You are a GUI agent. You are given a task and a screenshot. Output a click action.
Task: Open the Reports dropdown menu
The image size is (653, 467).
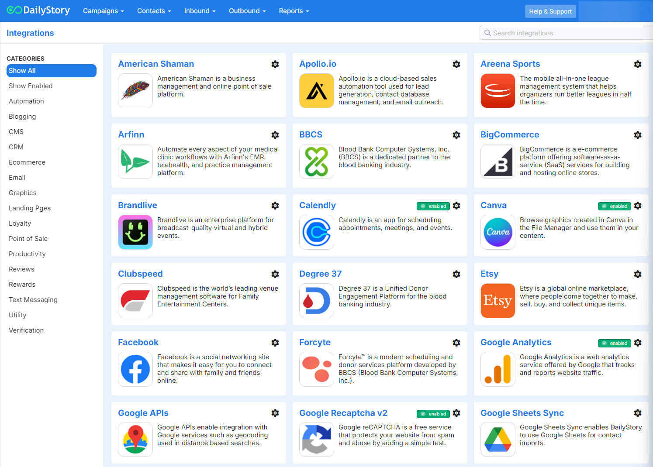[294, 11]
